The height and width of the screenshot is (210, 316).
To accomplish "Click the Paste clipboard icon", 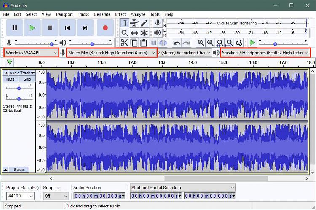I will 144,43.
